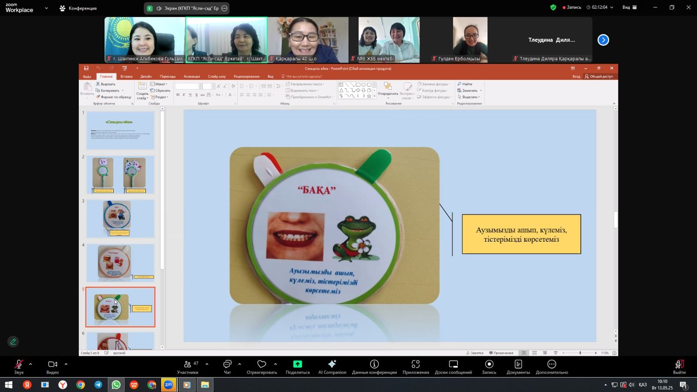This screenshot has width=697, height=392.
Task: Click the Отреагировать reactions icon
Action: pos(261,366)
